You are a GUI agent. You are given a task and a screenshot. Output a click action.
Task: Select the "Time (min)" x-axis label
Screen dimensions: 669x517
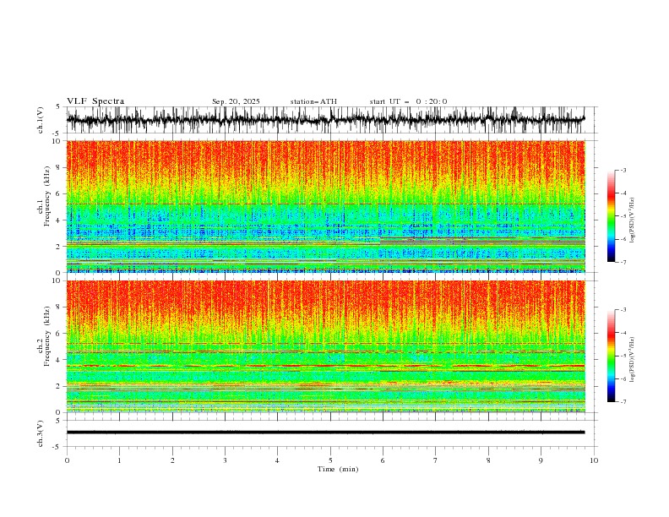pyautogui.click(x=338, y=469)
